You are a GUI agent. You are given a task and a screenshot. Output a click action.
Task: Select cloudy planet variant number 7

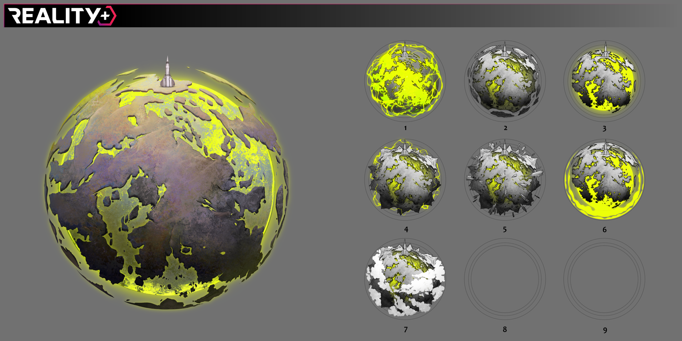click(x=405, y=279)
